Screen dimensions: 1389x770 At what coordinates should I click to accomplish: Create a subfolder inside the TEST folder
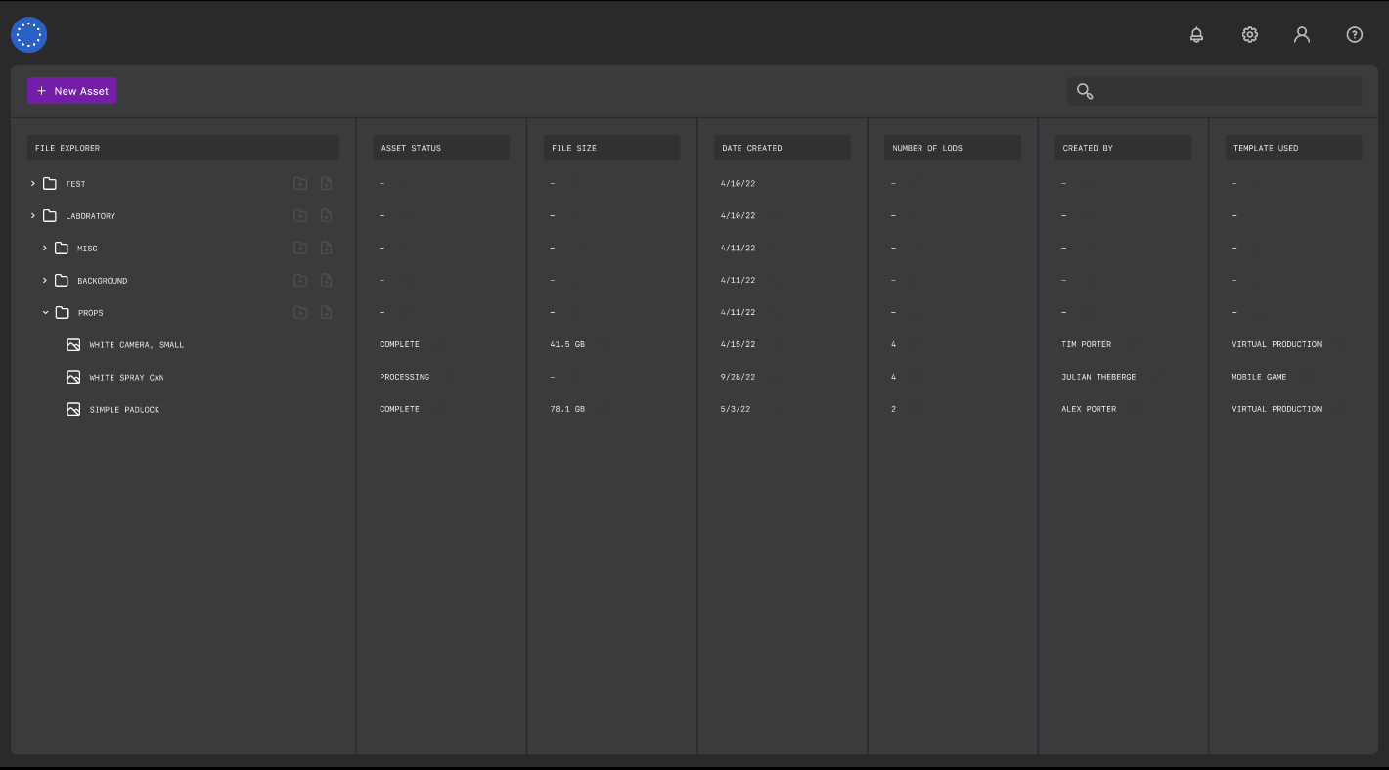coord(300,183)
